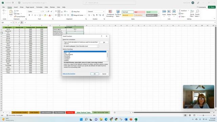Switch to the Formulas tab

pos(39,7)
